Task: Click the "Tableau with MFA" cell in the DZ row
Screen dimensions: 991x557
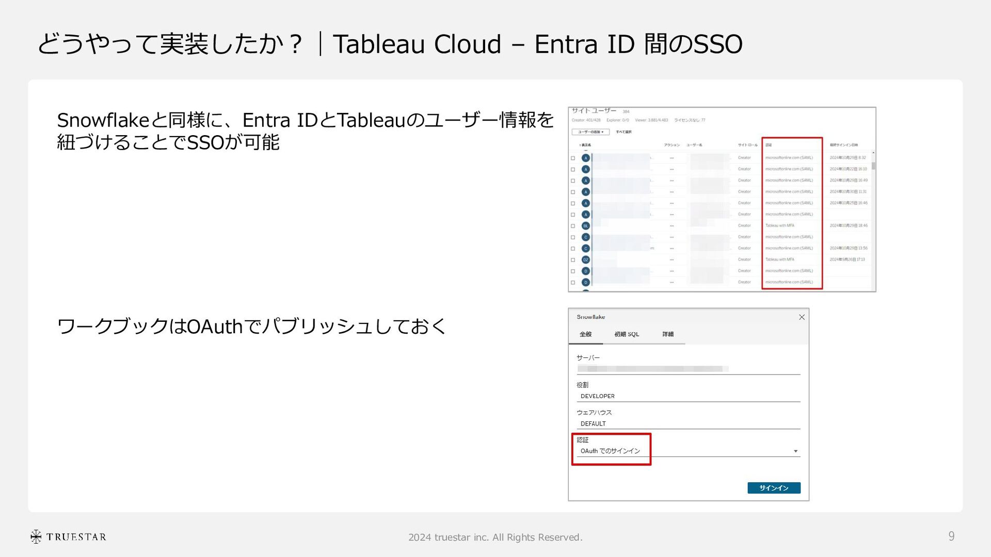Action: pos(779,260)
